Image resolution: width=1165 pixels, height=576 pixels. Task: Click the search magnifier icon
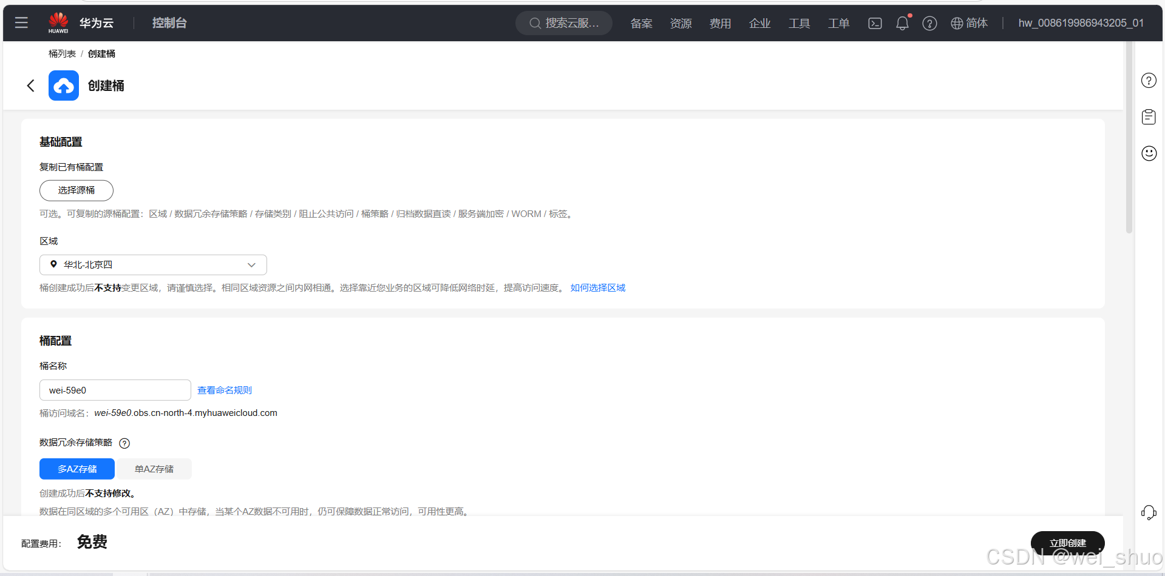pos(535,23)
